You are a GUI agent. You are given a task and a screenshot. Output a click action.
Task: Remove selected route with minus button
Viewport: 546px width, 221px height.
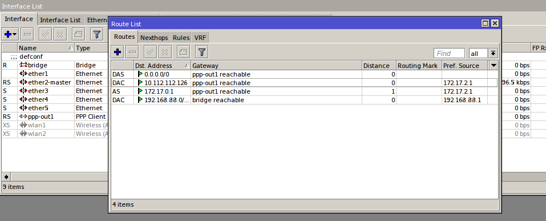(x=132, y=53)
